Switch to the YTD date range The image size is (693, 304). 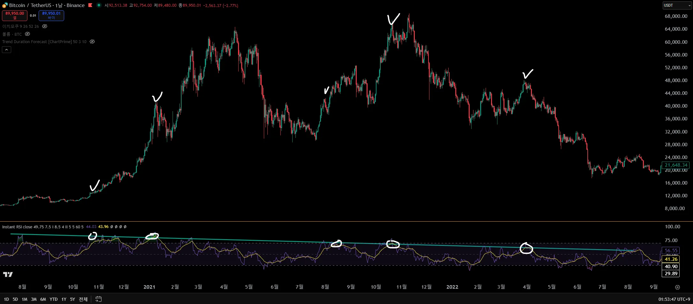click(x=54, y=299)
